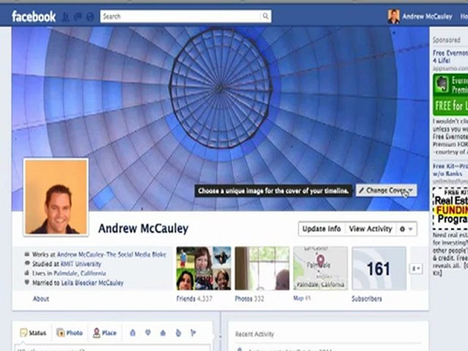Open the Change Cover dropdown button
468x351 pixels.
click(x=386, y=191)
